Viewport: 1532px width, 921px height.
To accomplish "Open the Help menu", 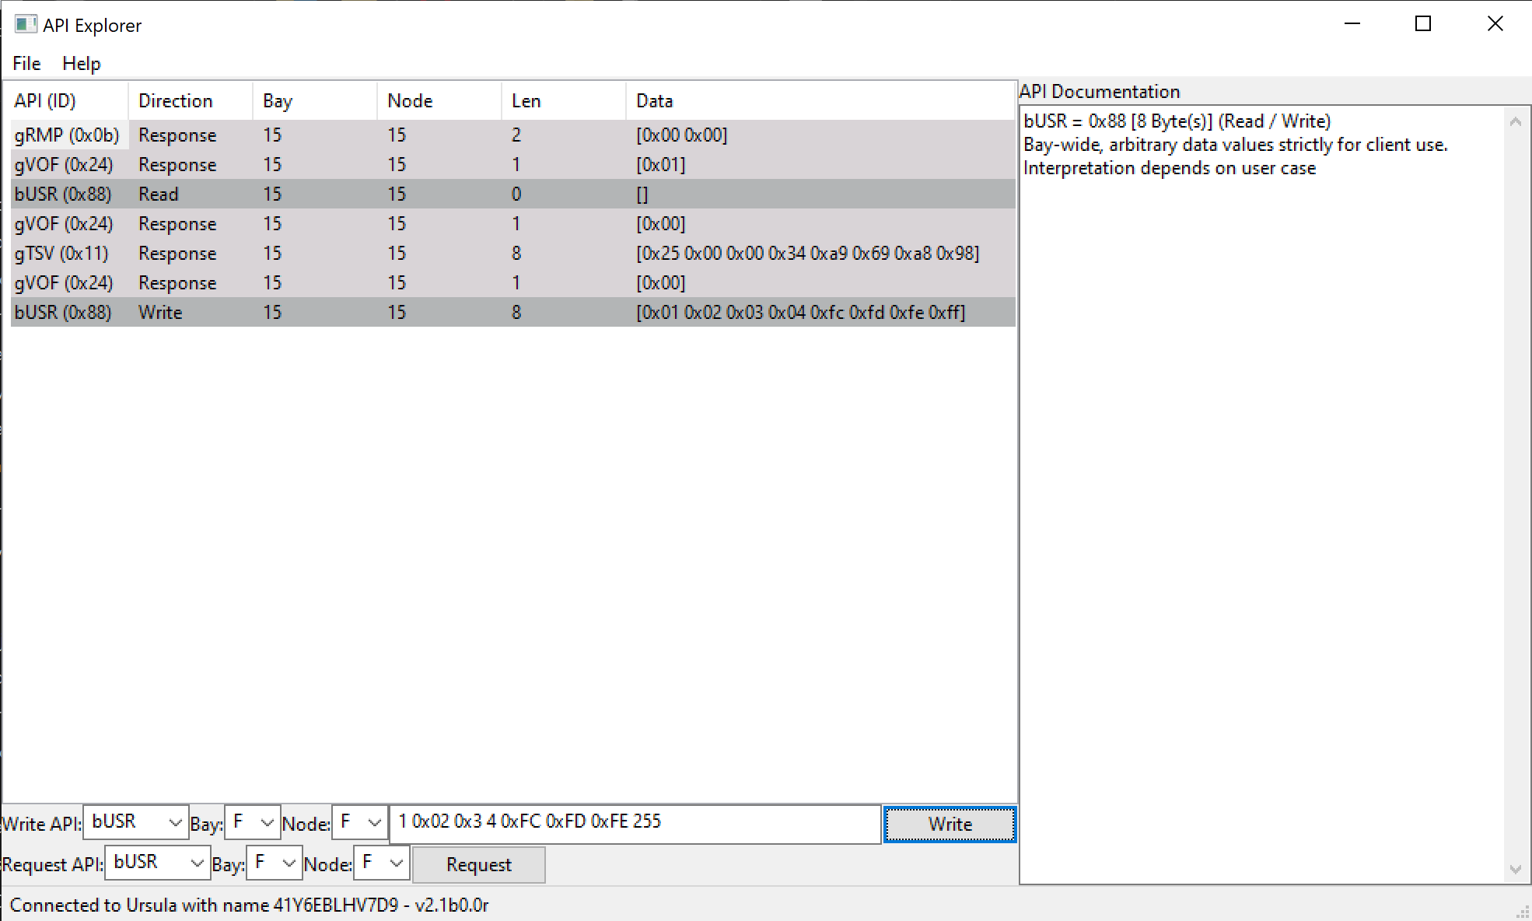I will pyautogui.click(x=81, y=64).
